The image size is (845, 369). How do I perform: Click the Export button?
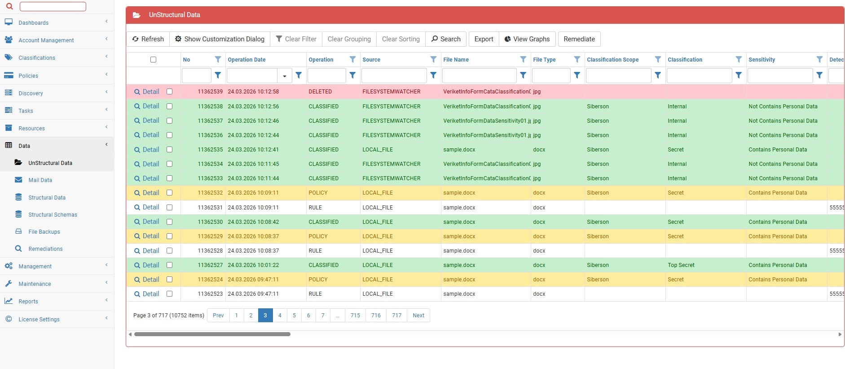coord(484,39)
